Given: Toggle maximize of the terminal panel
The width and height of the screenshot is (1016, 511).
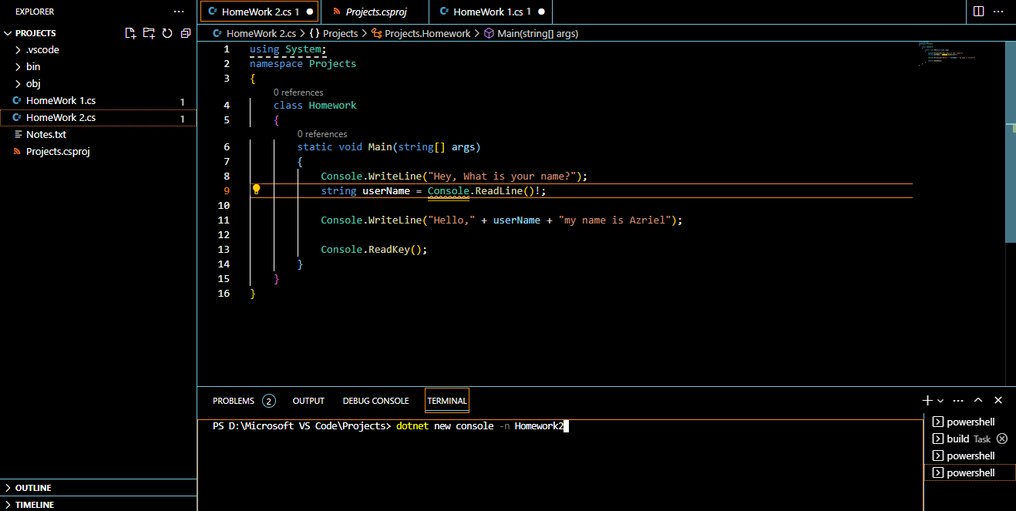Looking at the screenshot, I should 977,400.
